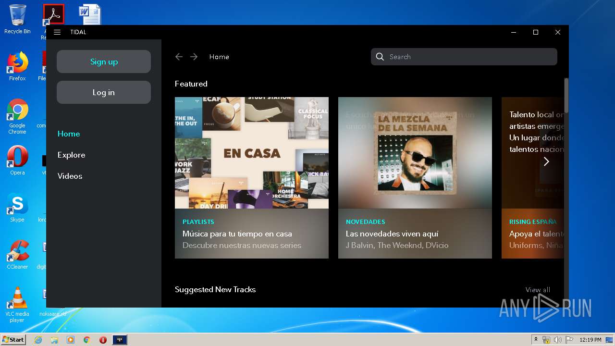Open Internet Explorer from taskbar
This screenshot has width=615, height=346.
(x=38, y=340)
